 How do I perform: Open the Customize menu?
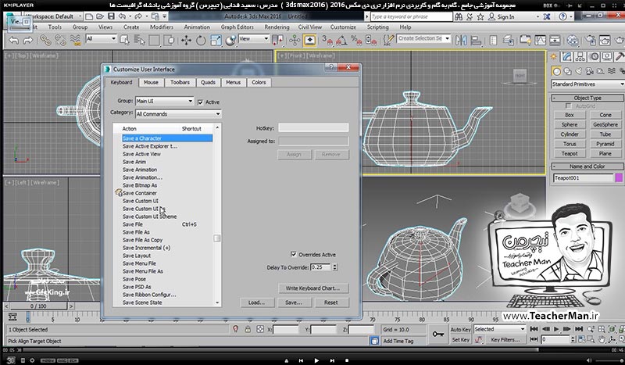point(343,27)
